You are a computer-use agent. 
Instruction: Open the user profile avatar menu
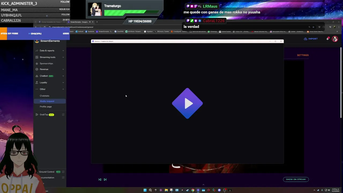335,39
